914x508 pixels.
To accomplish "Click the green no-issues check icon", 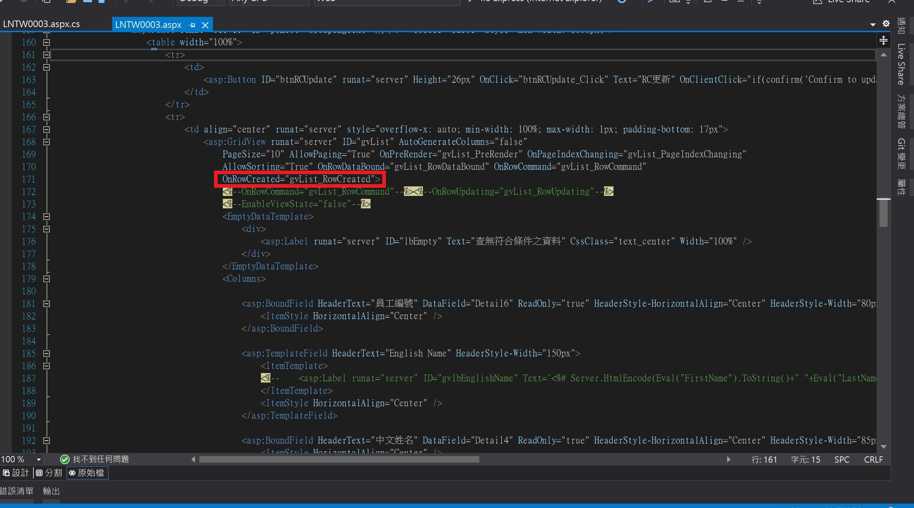I will pos(65,459).
